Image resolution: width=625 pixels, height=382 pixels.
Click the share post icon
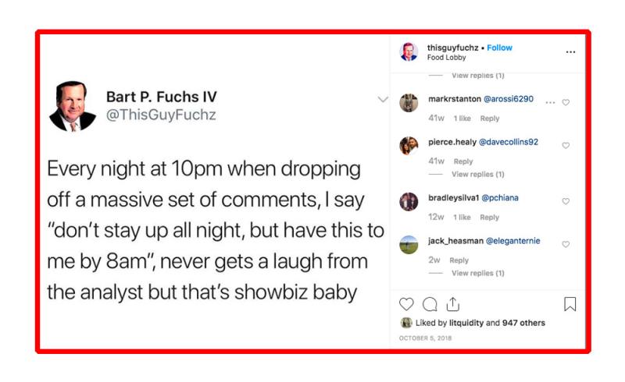(x=452, y=304)
